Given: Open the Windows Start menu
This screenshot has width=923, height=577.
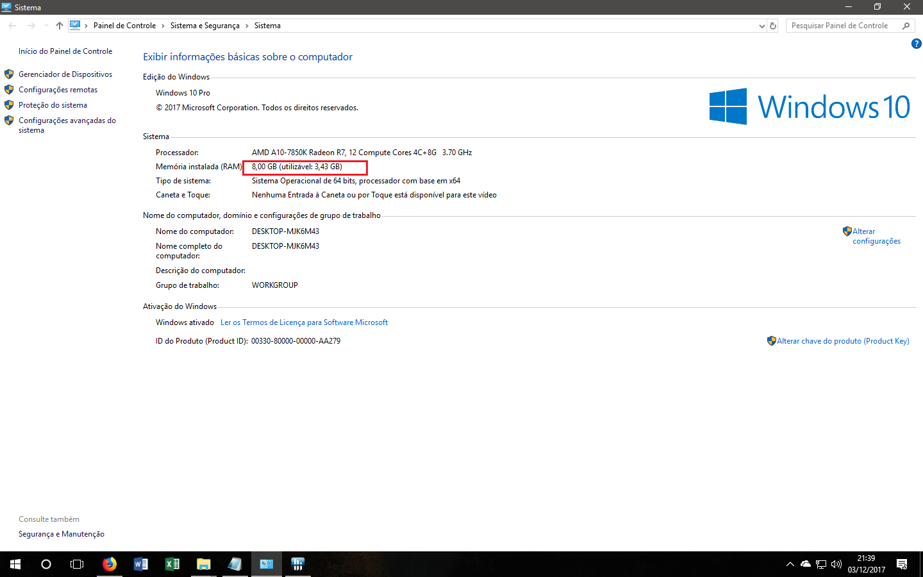Looking at the screenshot, I should 15,564.
